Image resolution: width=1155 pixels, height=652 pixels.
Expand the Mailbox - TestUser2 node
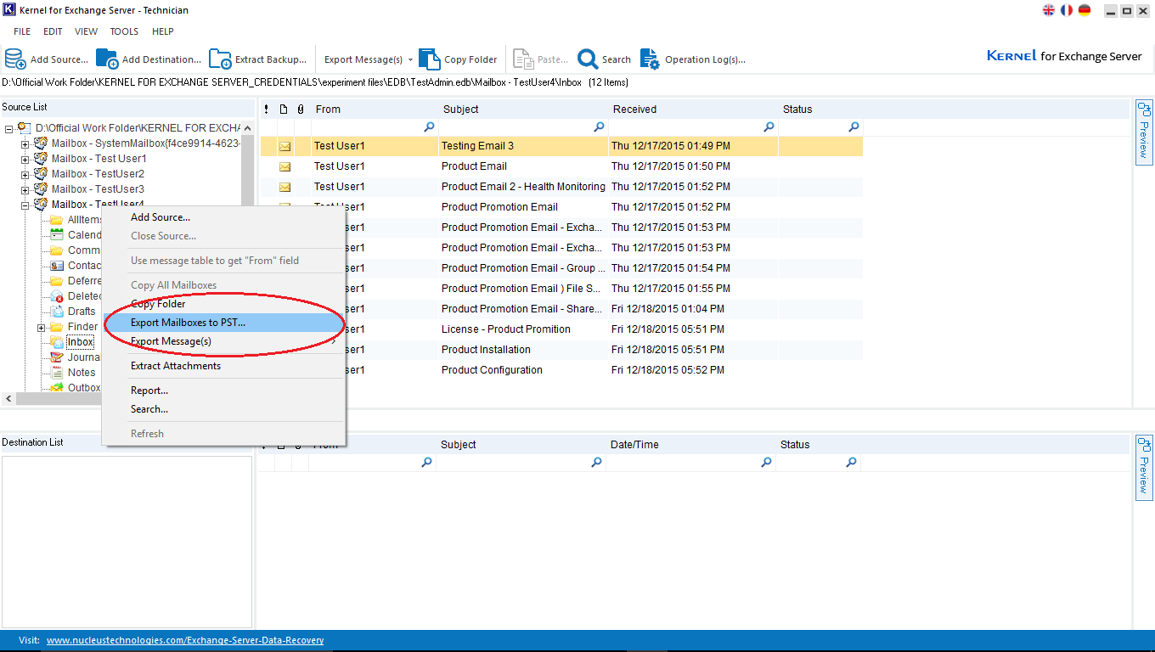[25, 174]
